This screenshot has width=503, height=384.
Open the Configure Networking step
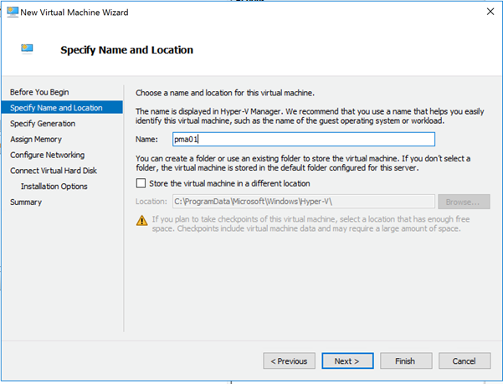pos(48,155)
